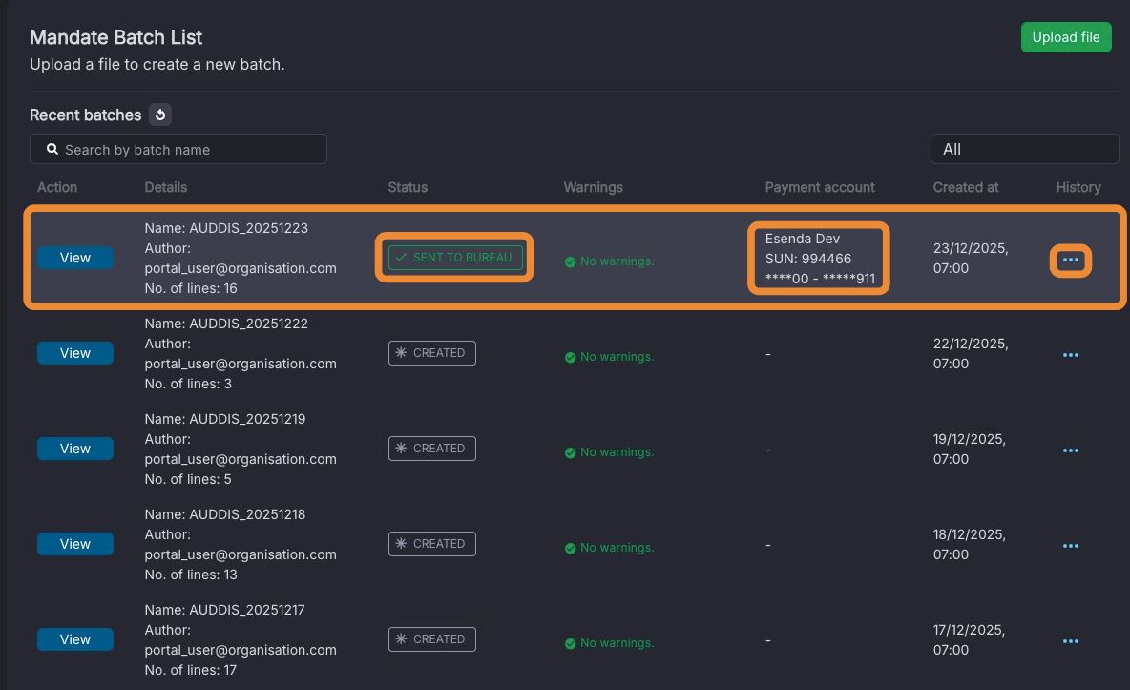Open the All status filter dropdown
Image resolution: width=1130 pixels, height=690 pixels.
click(1024, 149)
